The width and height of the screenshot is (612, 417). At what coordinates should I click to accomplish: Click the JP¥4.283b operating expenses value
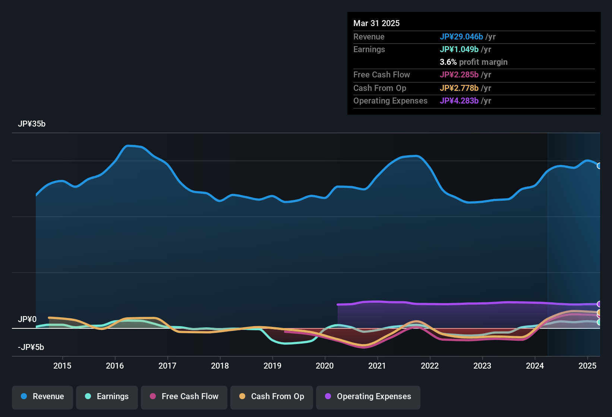(459, 101)
